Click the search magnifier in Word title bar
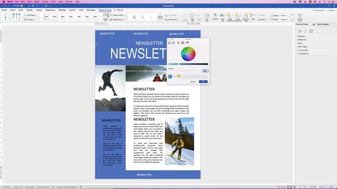337x189 pixels. point(329,6)
